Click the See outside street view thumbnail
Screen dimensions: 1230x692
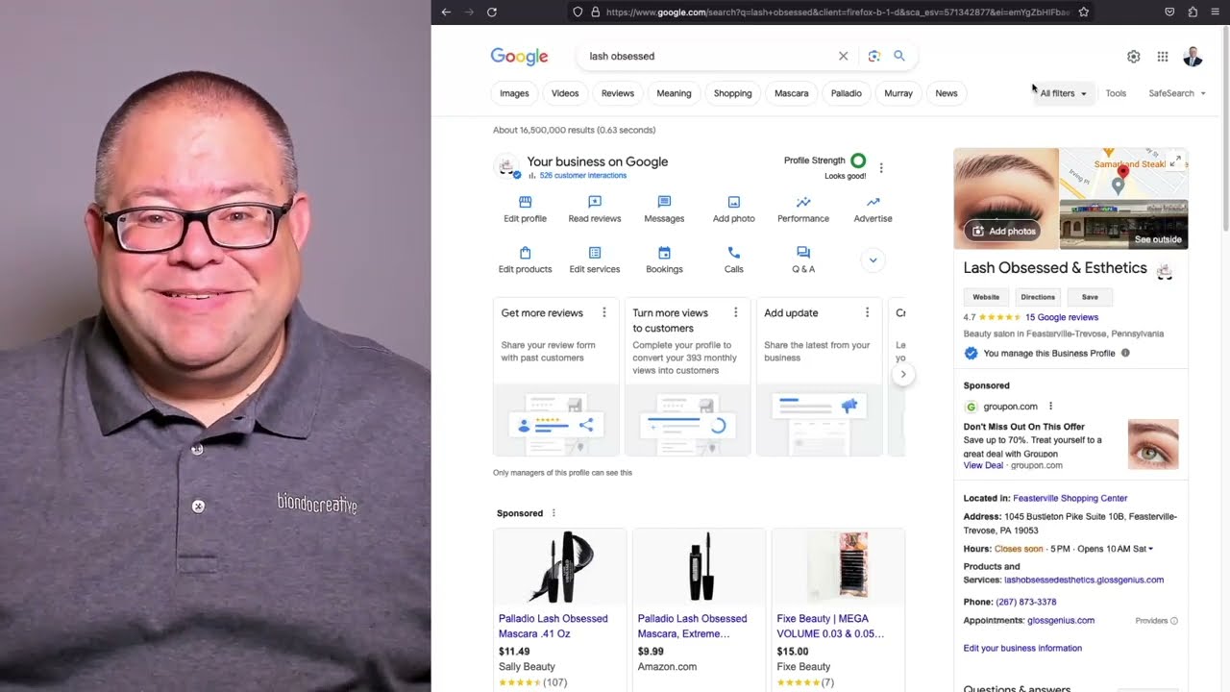coord(1123,223)
